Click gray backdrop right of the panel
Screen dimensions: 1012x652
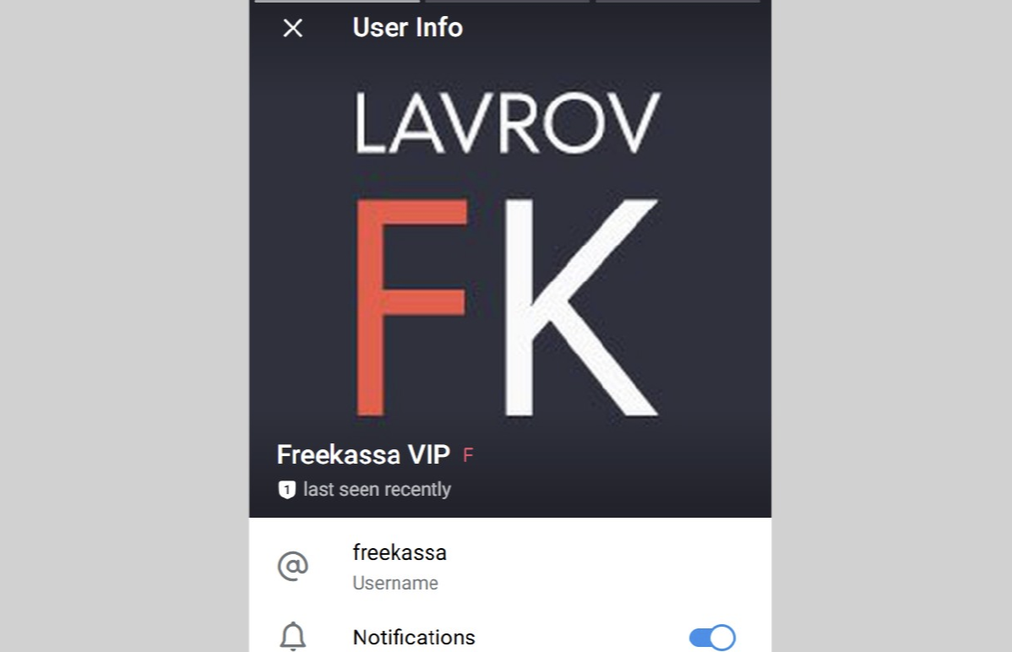[x=891, y=326]
